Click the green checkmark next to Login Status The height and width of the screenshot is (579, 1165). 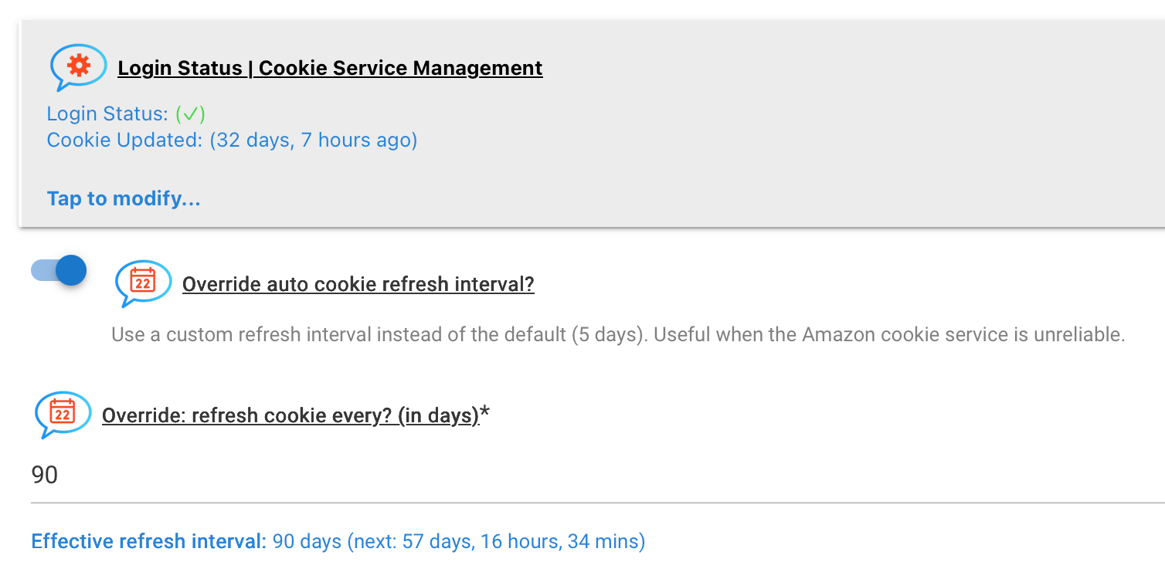[190, 114]
